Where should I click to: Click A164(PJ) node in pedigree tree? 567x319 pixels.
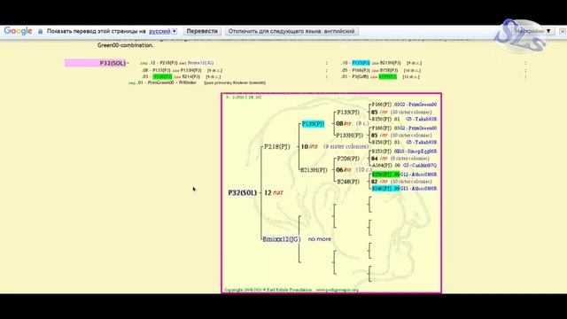tap(382, 166)
